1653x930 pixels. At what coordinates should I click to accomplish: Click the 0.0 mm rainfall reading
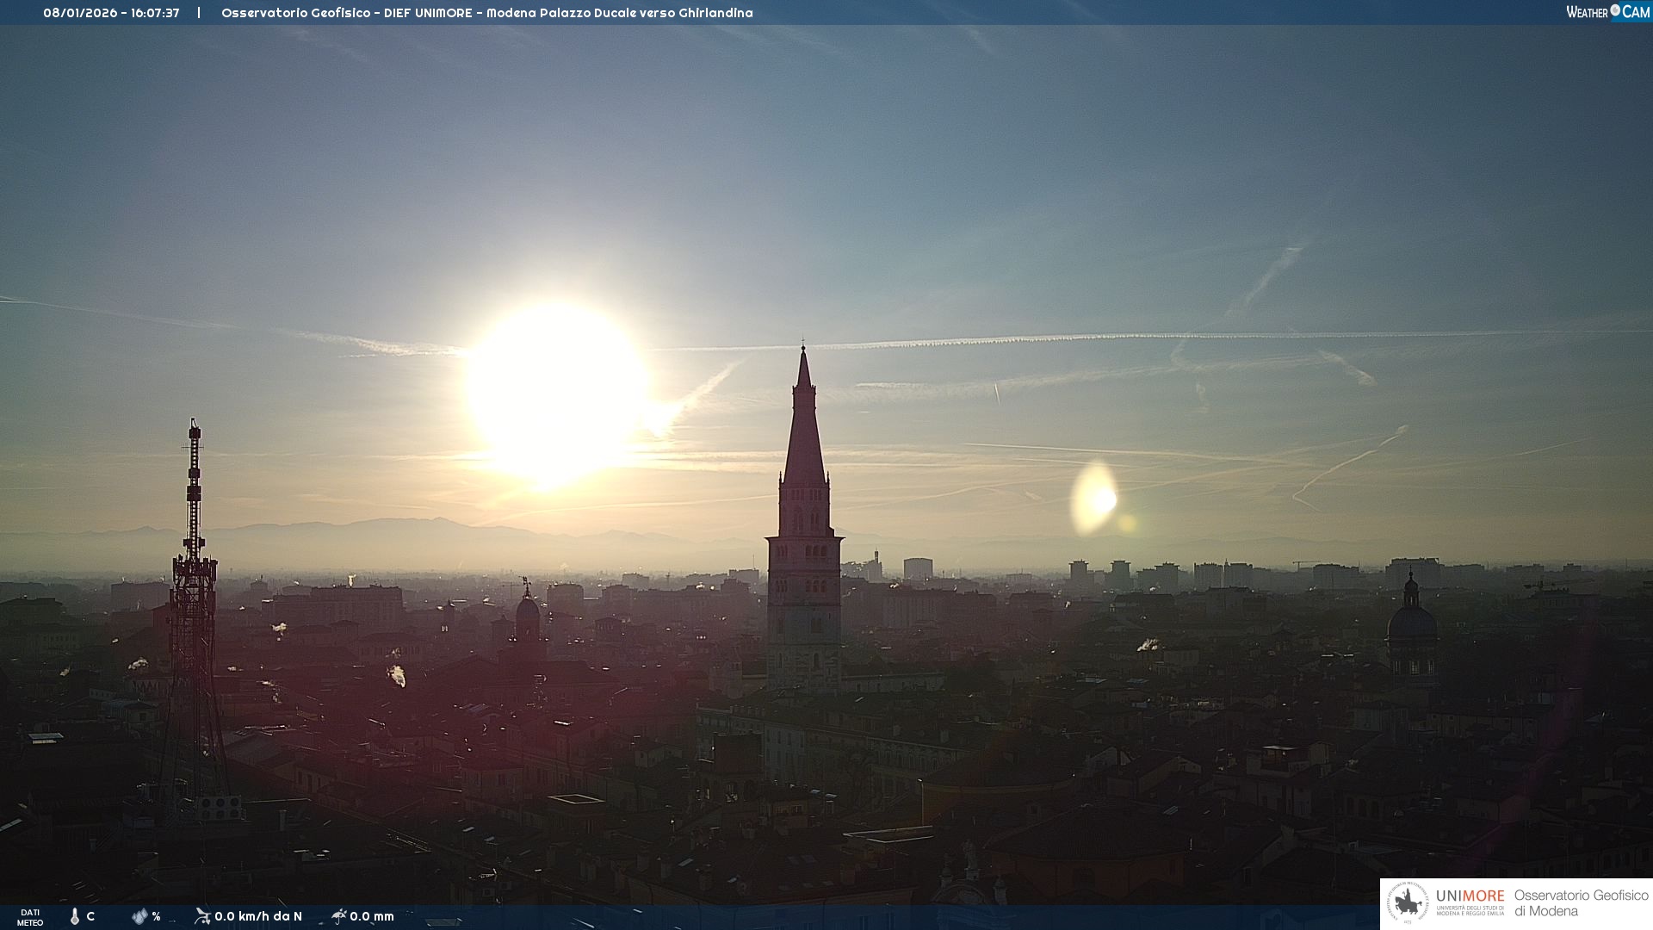click(x=372, y=916)
